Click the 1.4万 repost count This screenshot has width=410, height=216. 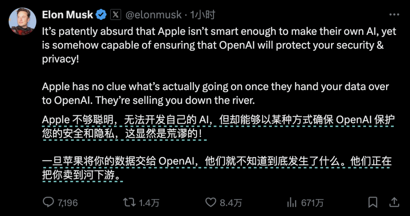(x=149, y=203)
